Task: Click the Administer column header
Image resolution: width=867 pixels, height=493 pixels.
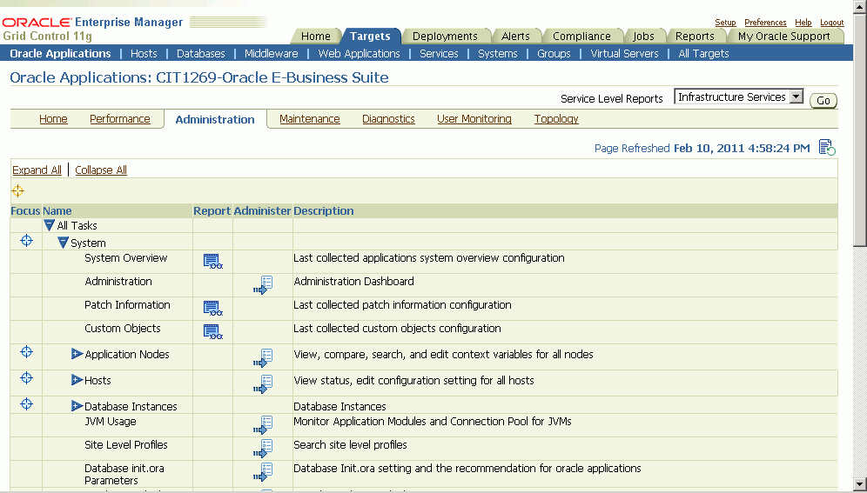Action: pyautogui.click(x=262, y=211)
